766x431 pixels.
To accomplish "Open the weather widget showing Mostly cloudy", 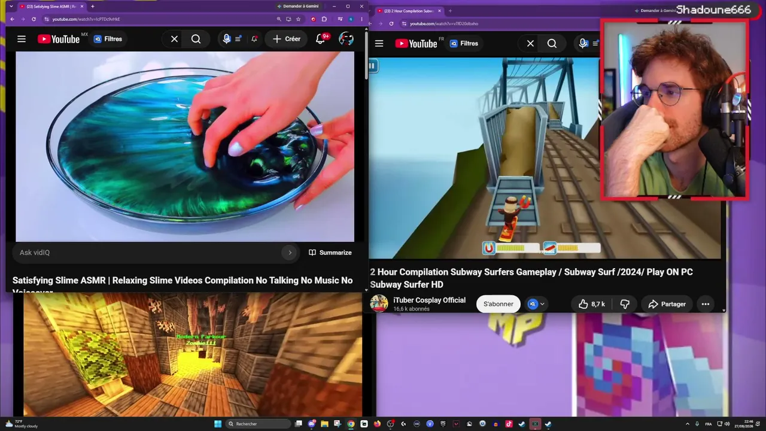I will point(22,424).
